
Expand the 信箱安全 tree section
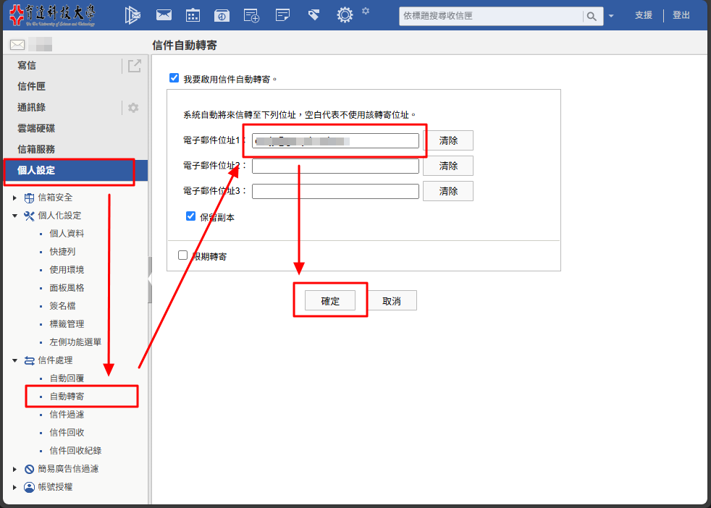[14, 198]
